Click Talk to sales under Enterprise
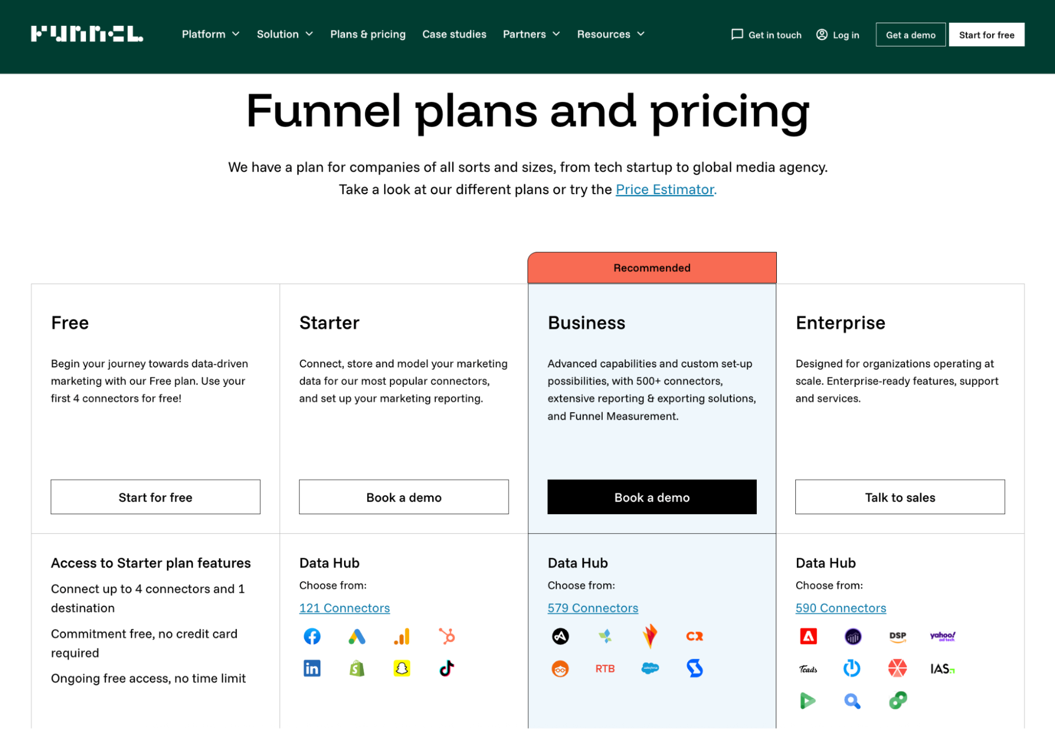 (x=899, y=497)
